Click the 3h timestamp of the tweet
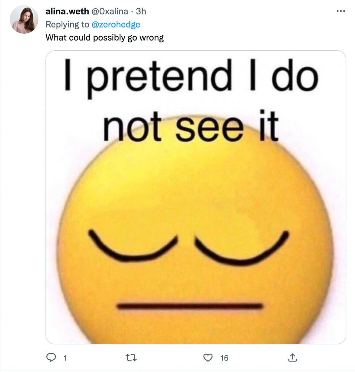The height and width of the screenshot is (372, 355). (x=141, y=11)
